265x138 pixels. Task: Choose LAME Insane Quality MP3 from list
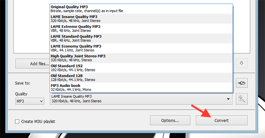pos(141,19)
